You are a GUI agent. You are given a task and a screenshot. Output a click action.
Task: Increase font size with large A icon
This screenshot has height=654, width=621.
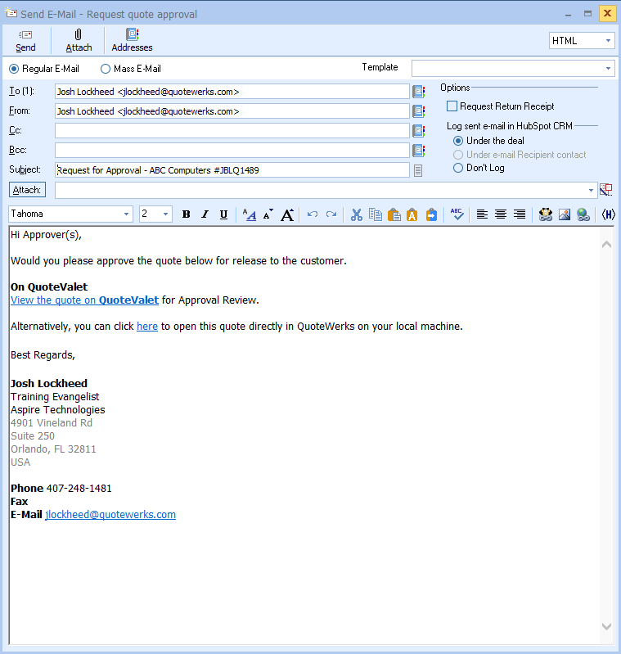(287, 214)
